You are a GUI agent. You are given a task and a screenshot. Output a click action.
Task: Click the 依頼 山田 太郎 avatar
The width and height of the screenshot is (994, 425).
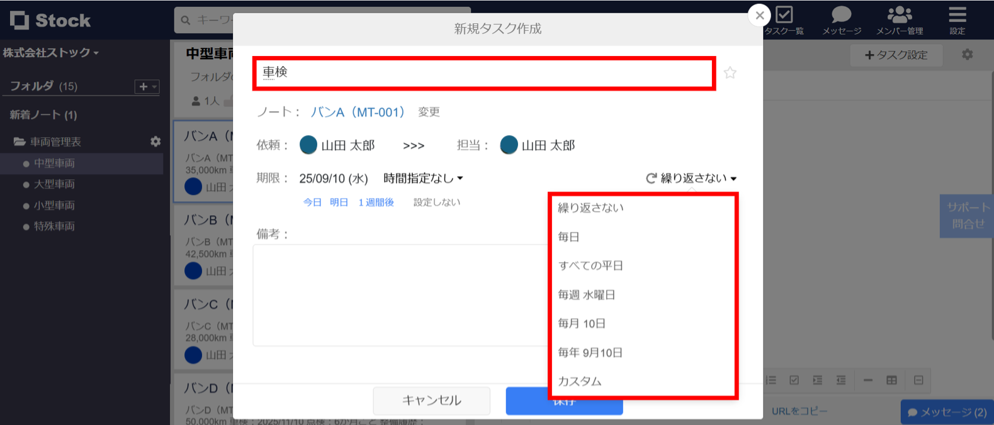pyautogui.click(x=308, y=145)
